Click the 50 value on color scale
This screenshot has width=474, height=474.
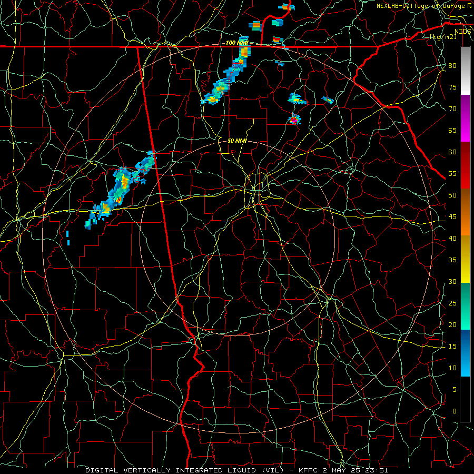tap(452, 195)
